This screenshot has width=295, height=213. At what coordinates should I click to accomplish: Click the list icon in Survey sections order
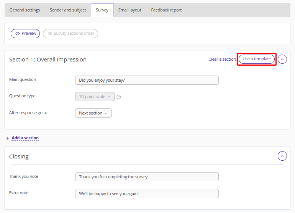[x=49, y=34]
